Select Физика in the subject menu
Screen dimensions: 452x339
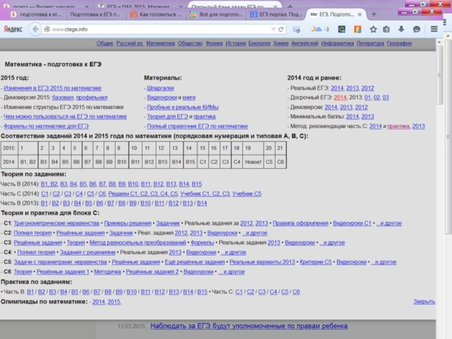click(214, 43)
